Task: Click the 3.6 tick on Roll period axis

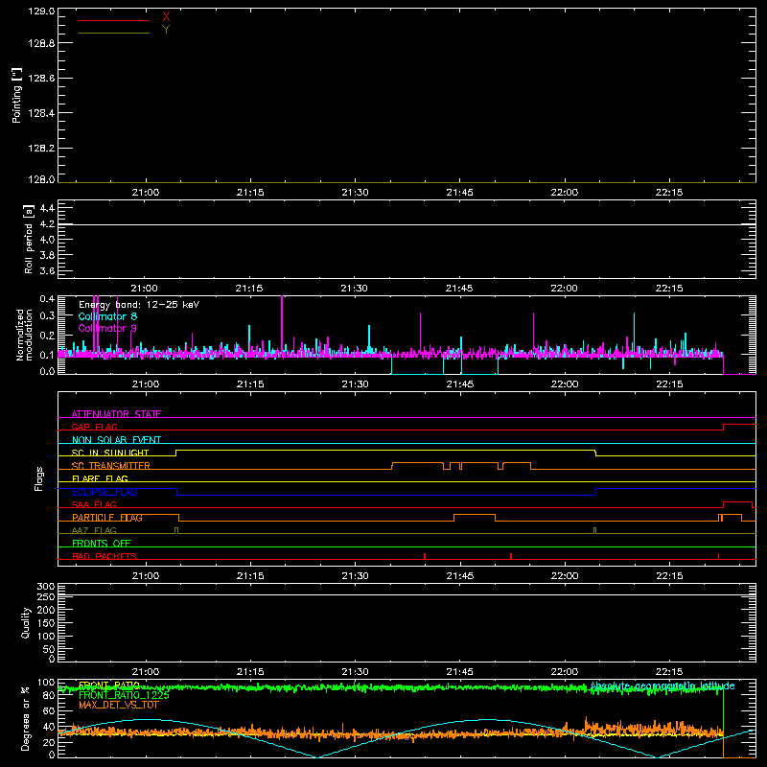Action: pyautogui.click(x=47, y=270)
